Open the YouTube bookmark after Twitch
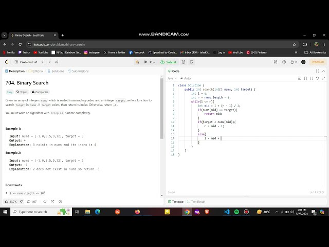 coord(41,52)
